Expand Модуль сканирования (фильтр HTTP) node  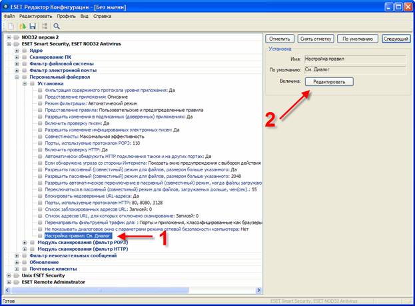coord(25,249)
